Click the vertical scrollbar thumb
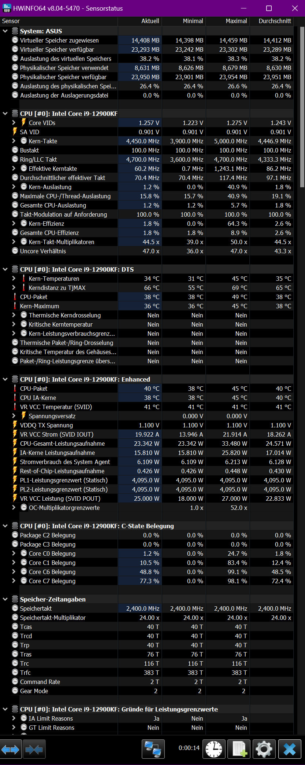The height and width of the screenshot is (765, 305). [302, 107]
